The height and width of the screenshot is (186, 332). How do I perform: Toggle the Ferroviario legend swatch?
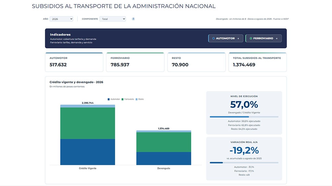point(122,99)
